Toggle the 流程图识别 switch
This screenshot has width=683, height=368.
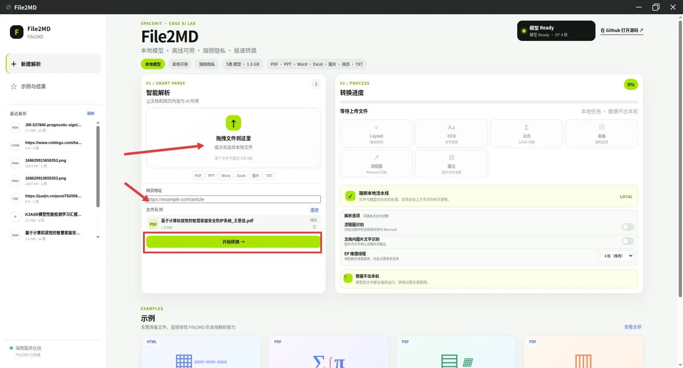[x=628, y=227]
